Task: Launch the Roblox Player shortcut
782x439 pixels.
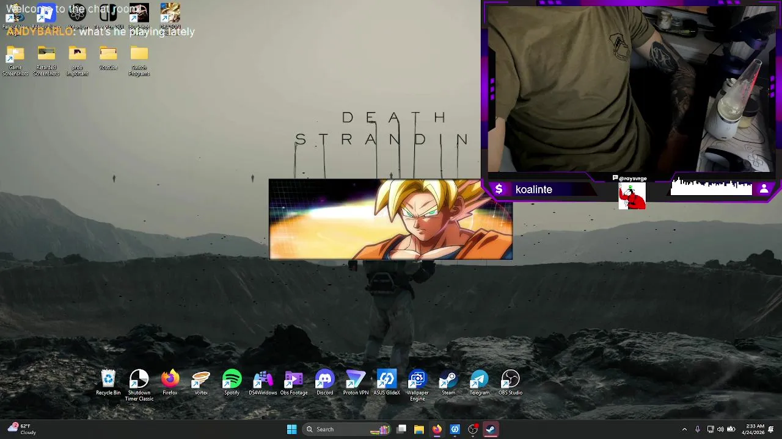Action: click(46, 17)
